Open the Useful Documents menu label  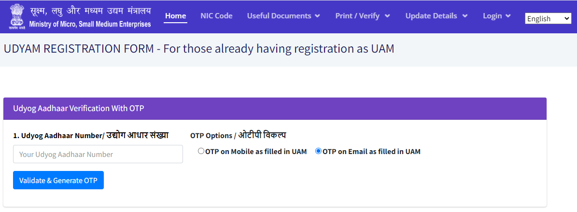(279, 16)
